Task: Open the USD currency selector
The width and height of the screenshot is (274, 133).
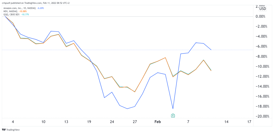Action: pos(263,9)
